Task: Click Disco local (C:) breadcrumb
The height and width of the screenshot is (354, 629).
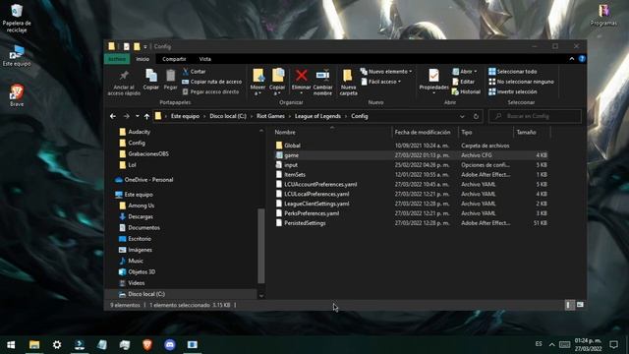Action: (228, 116)
